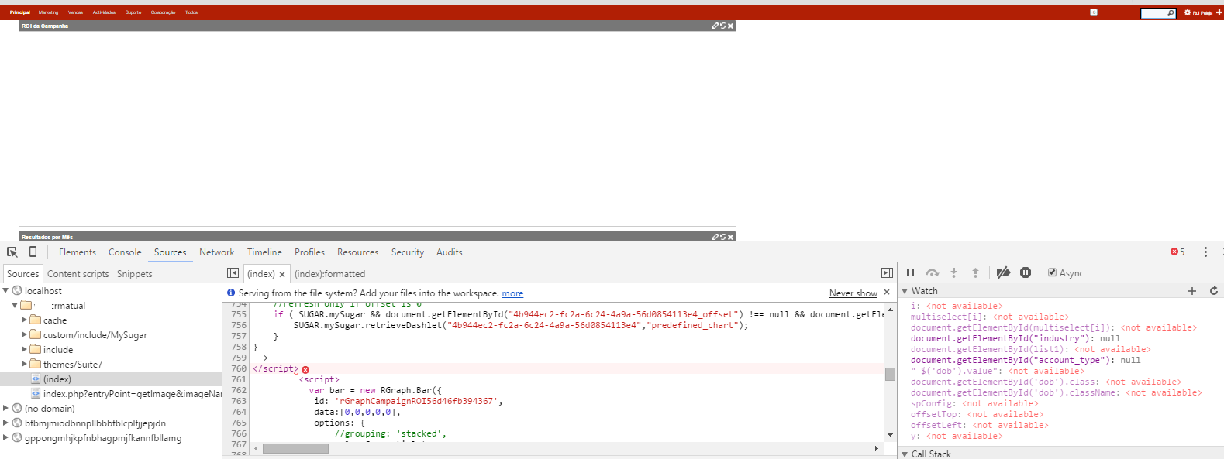This screenshot has width=1224, height=459.
Task: Expand the themes/Suite7 folder
Action: (24, 364)
